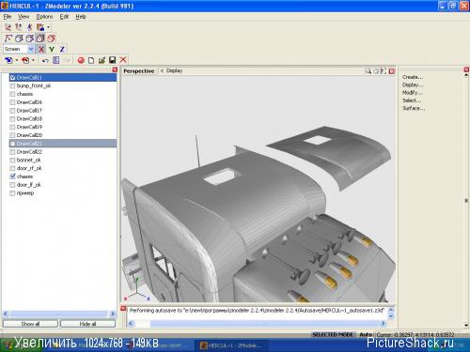This screenshot has height=352, width=470.
Task: Click the red round toolbar icon
Action: click(x=81, y=60)
